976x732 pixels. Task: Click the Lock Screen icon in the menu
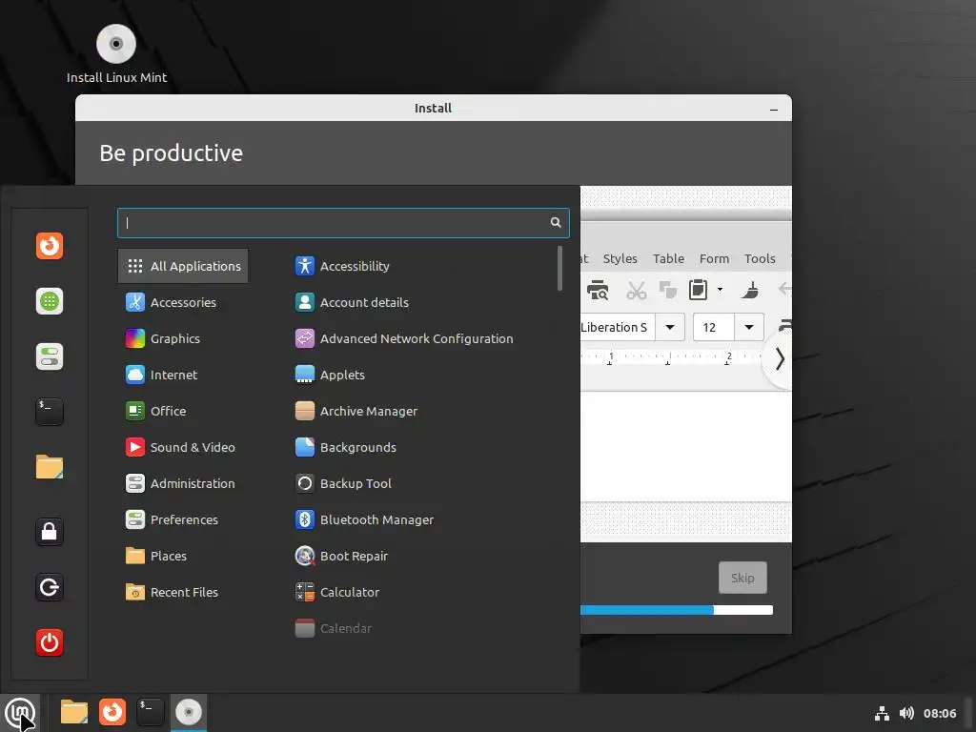[x=50, y=532]
